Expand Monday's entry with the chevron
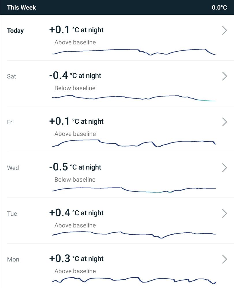Image resolution: width=234 pixels, height=288 pixels. point(224,259)
